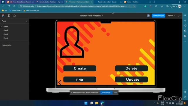Image resolution: width=188 pixels, height=106 pixels.
Task: Open the Laptop Cooling bookmark
Action: 32,11
